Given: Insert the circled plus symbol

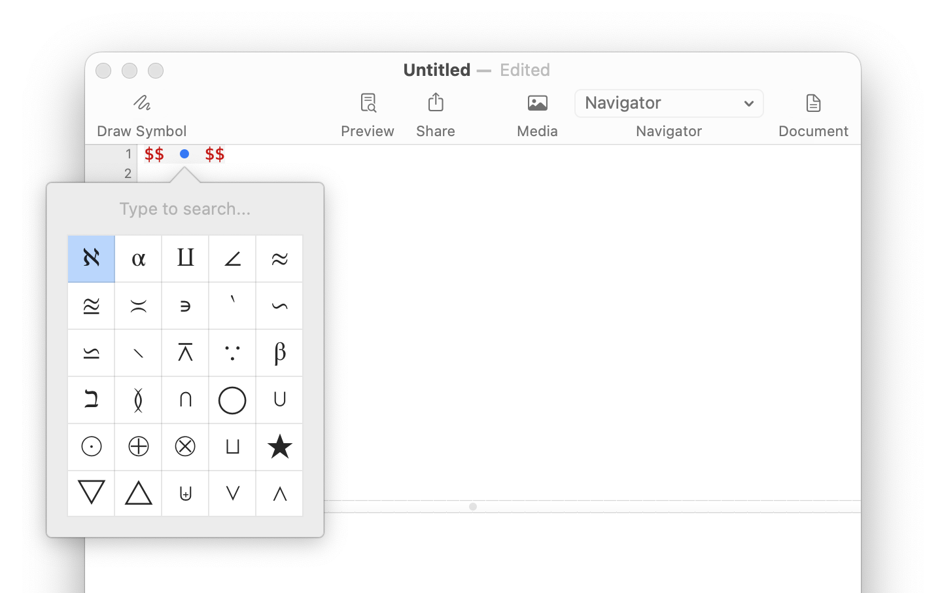Looking at the screenshot, I should (x=139, y=447).
